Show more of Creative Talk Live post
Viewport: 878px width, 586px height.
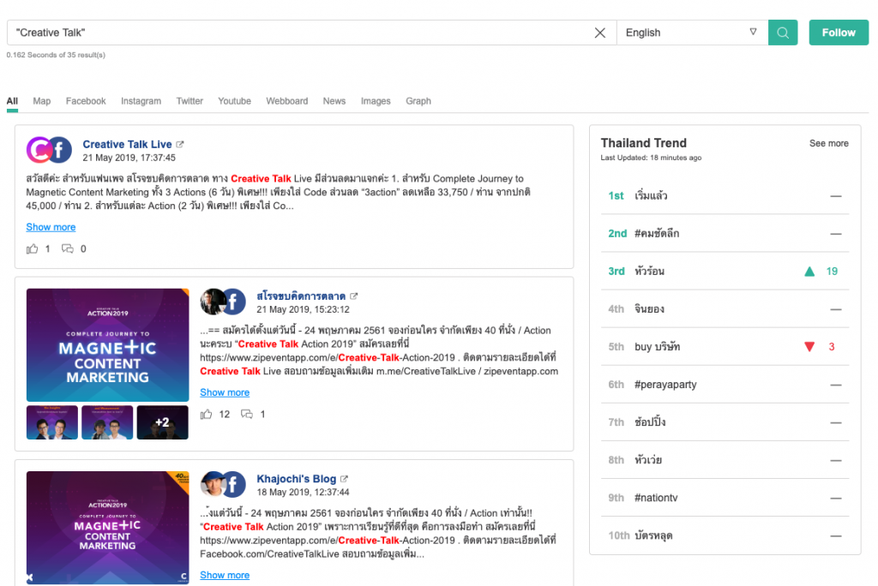pos(51,227)
